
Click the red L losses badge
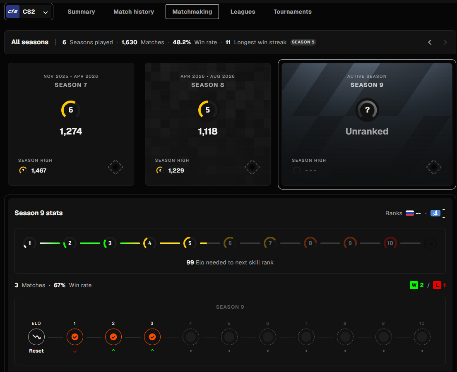pos(437,285)
